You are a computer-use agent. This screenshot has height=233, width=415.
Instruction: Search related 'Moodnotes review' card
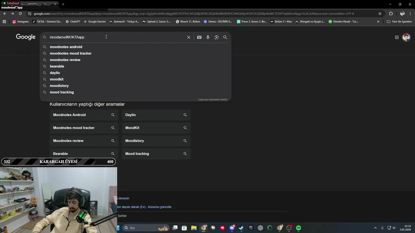pos(84,141)
